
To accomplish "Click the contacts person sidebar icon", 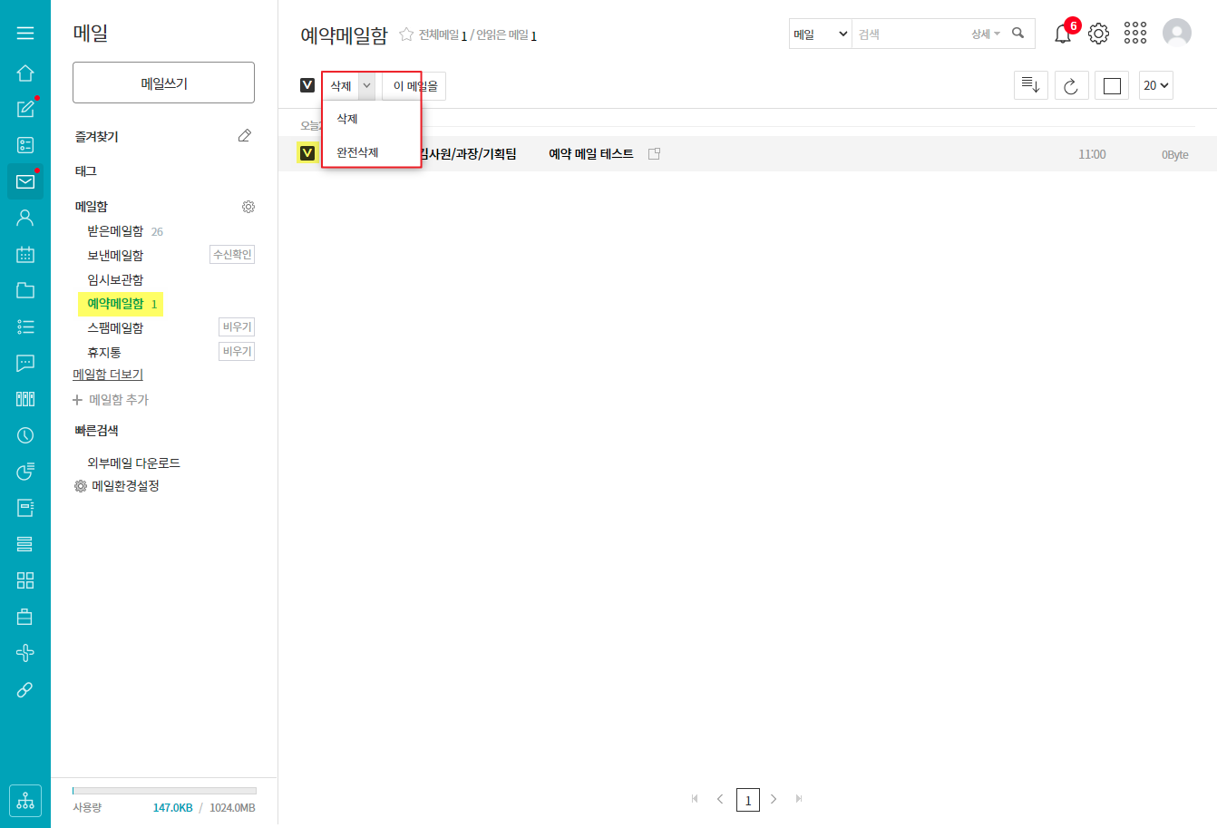I will [25, 218].
